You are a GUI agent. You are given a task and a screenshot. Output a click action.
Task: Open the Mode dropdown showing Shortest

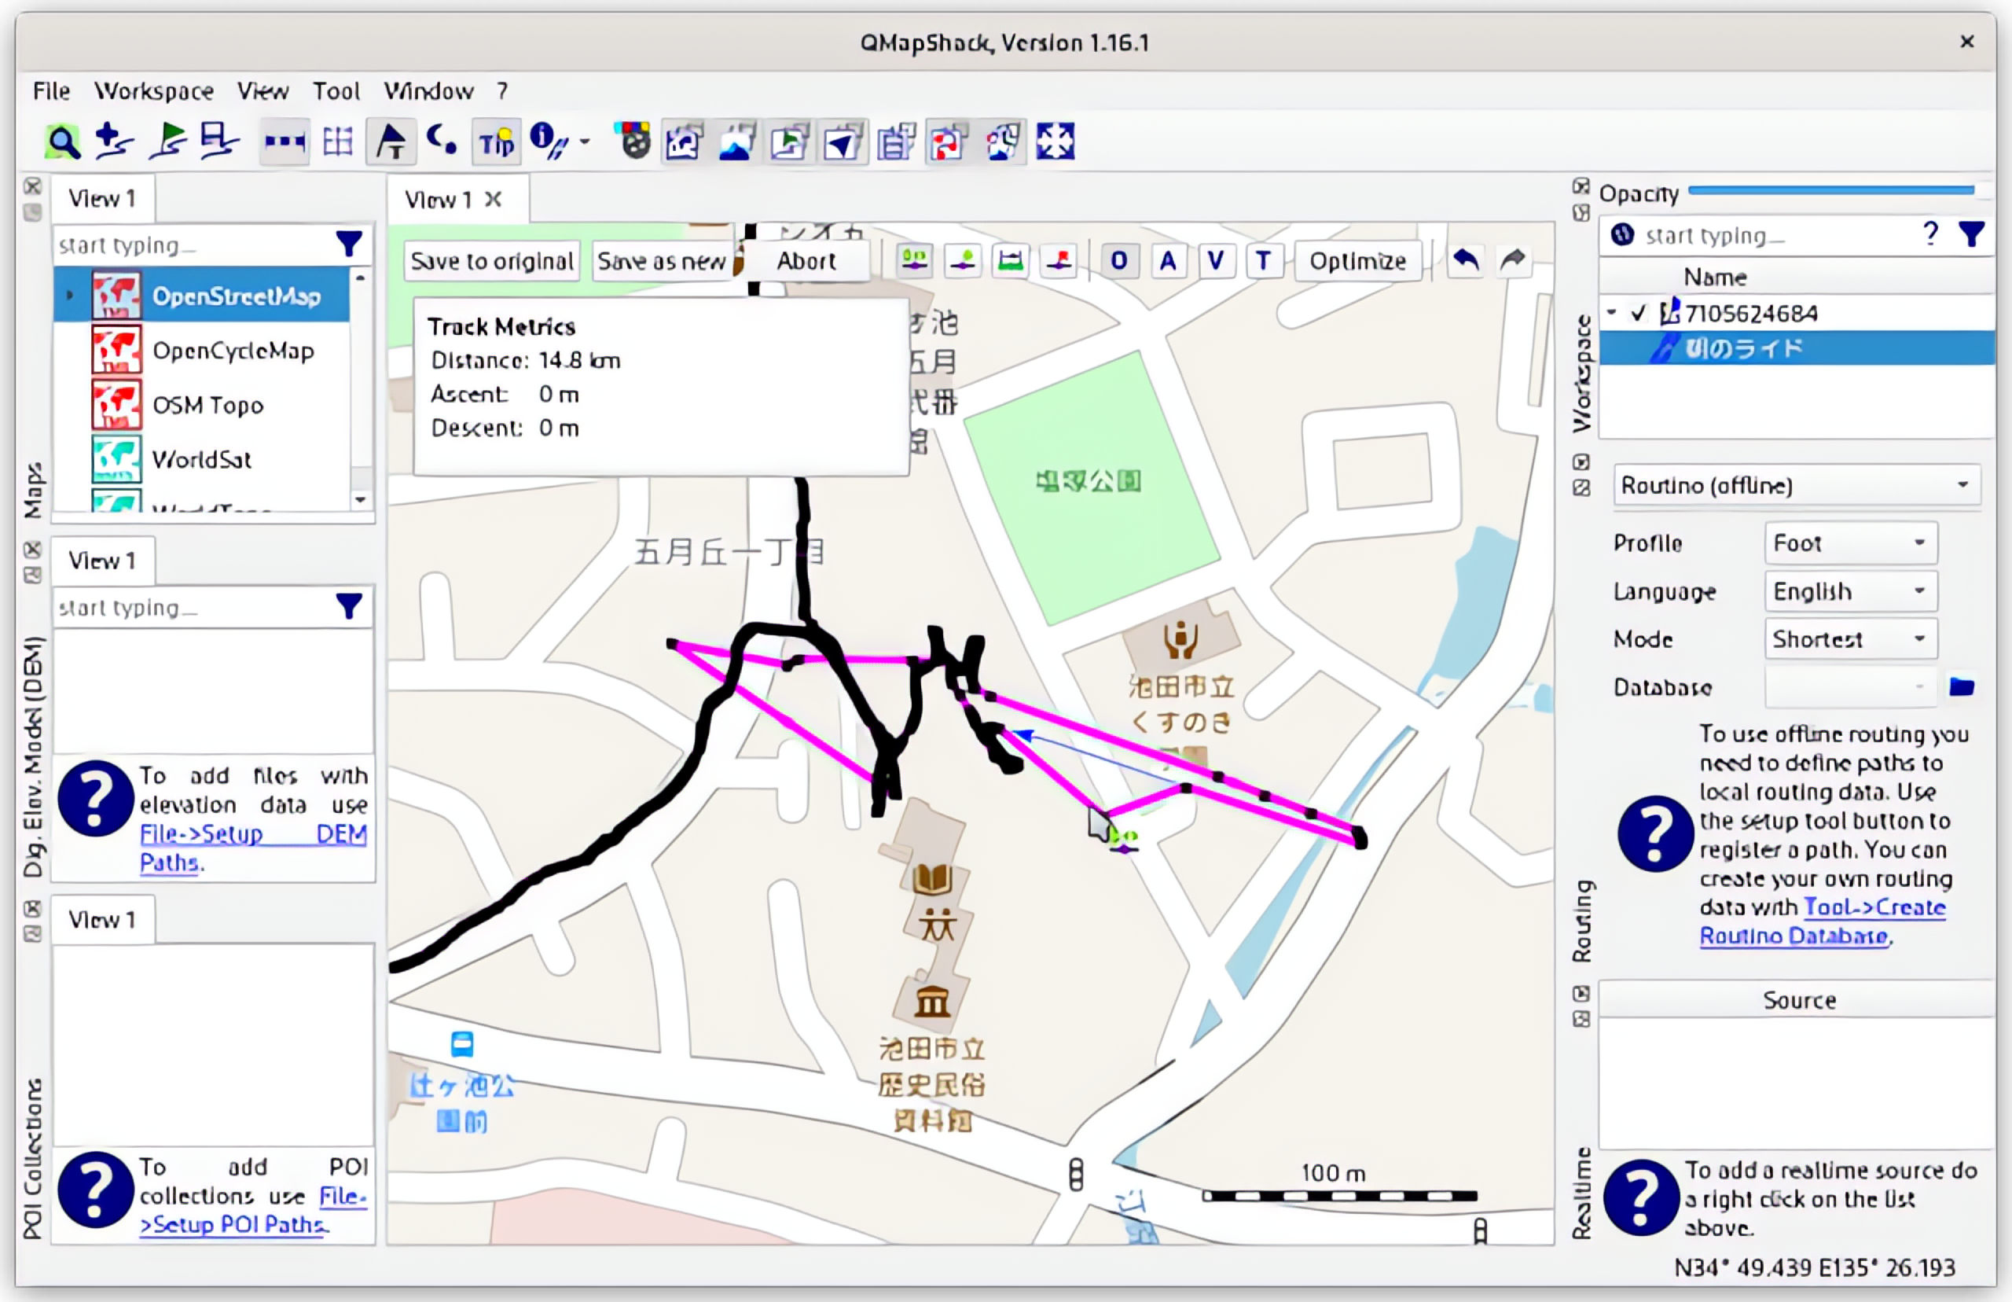coord(1851,639)
